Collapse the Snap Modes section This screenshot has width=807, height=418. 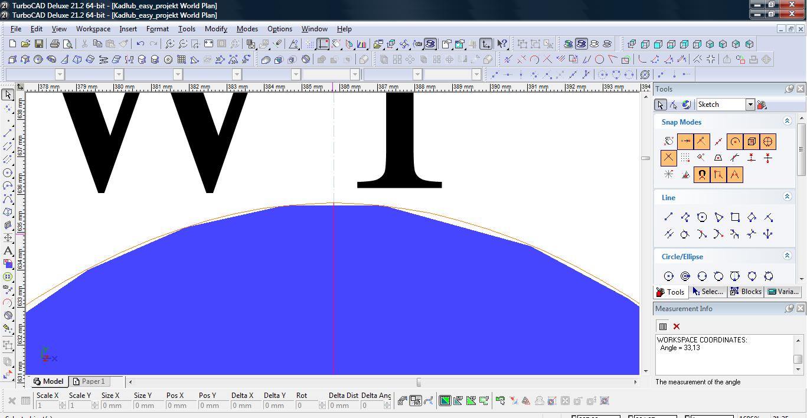click(786, 121)
